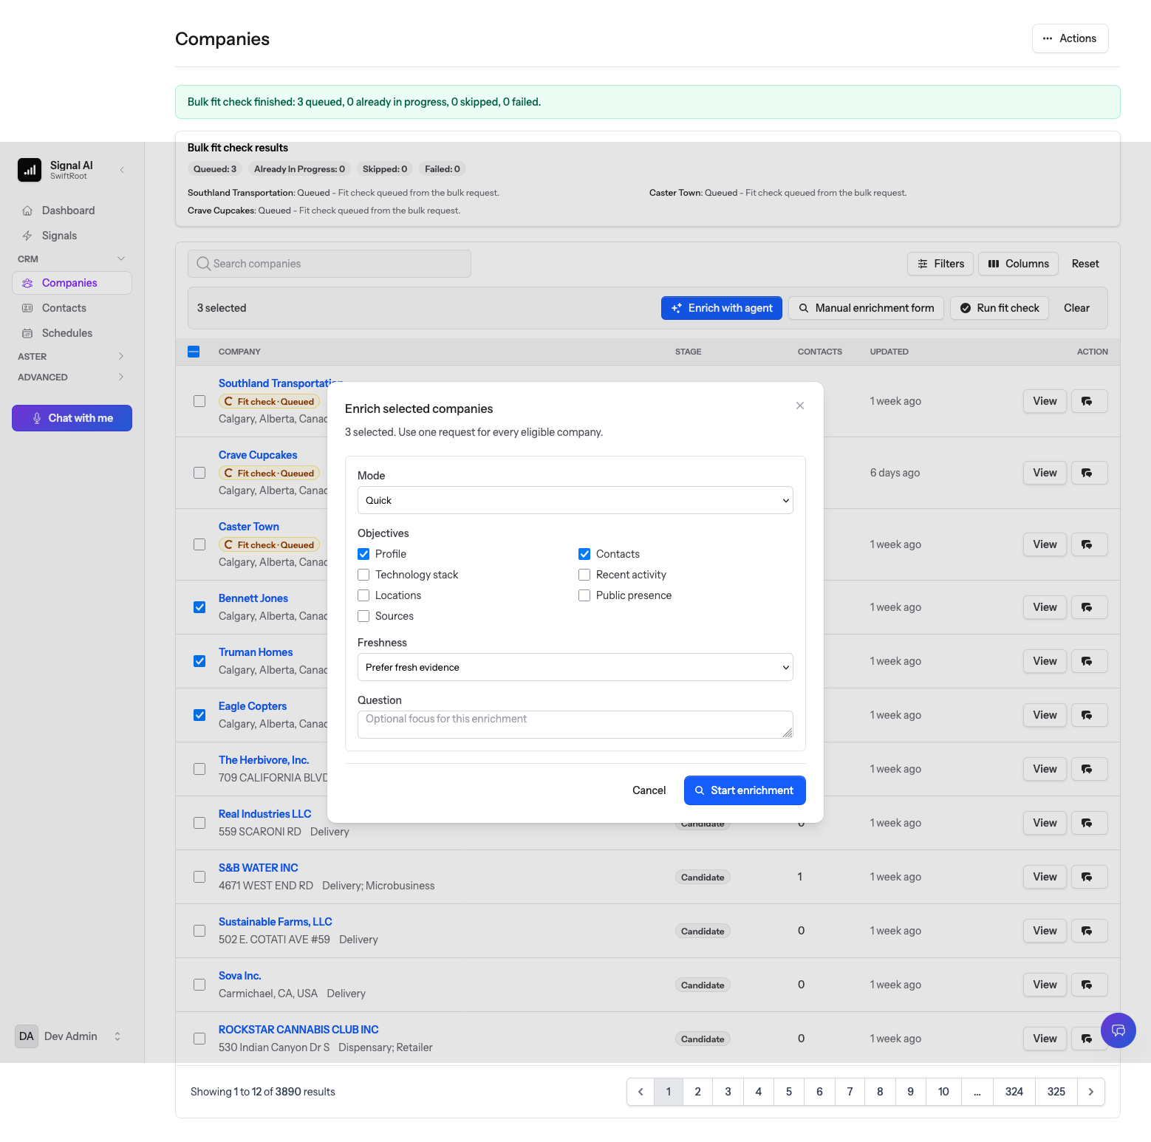Check the Sources objective
1151x1142 pixels.
point(363,616)
